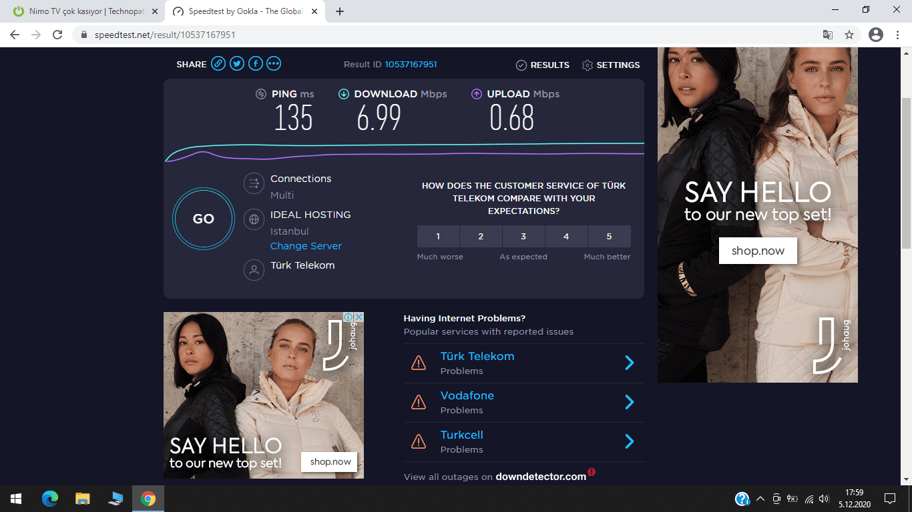Open AdChoices info on bottom ad
Viewport: 912px width, 512px height.
click(x=348, y=317)
